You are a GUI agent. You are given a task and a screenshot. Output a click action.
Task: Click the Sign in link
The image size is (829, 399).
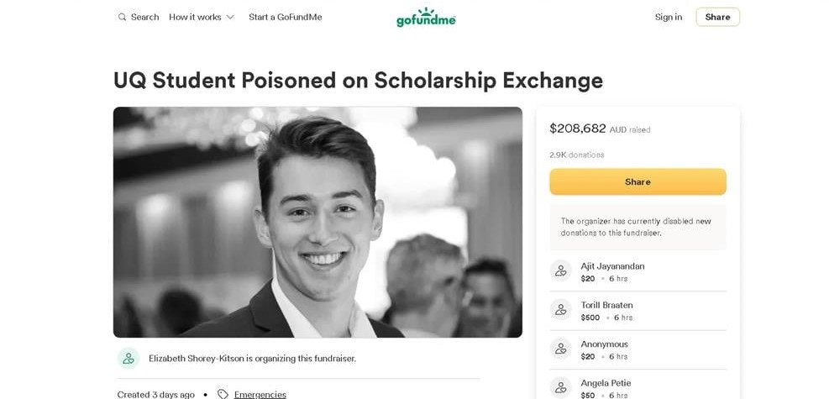tap(669, 17)
